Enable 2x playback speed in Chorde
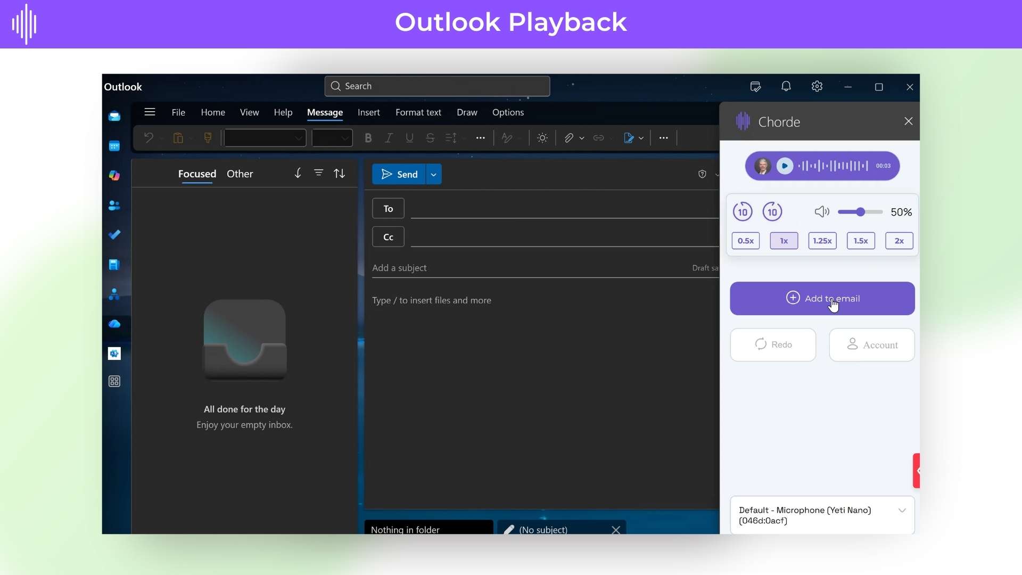 coord(899,241)
